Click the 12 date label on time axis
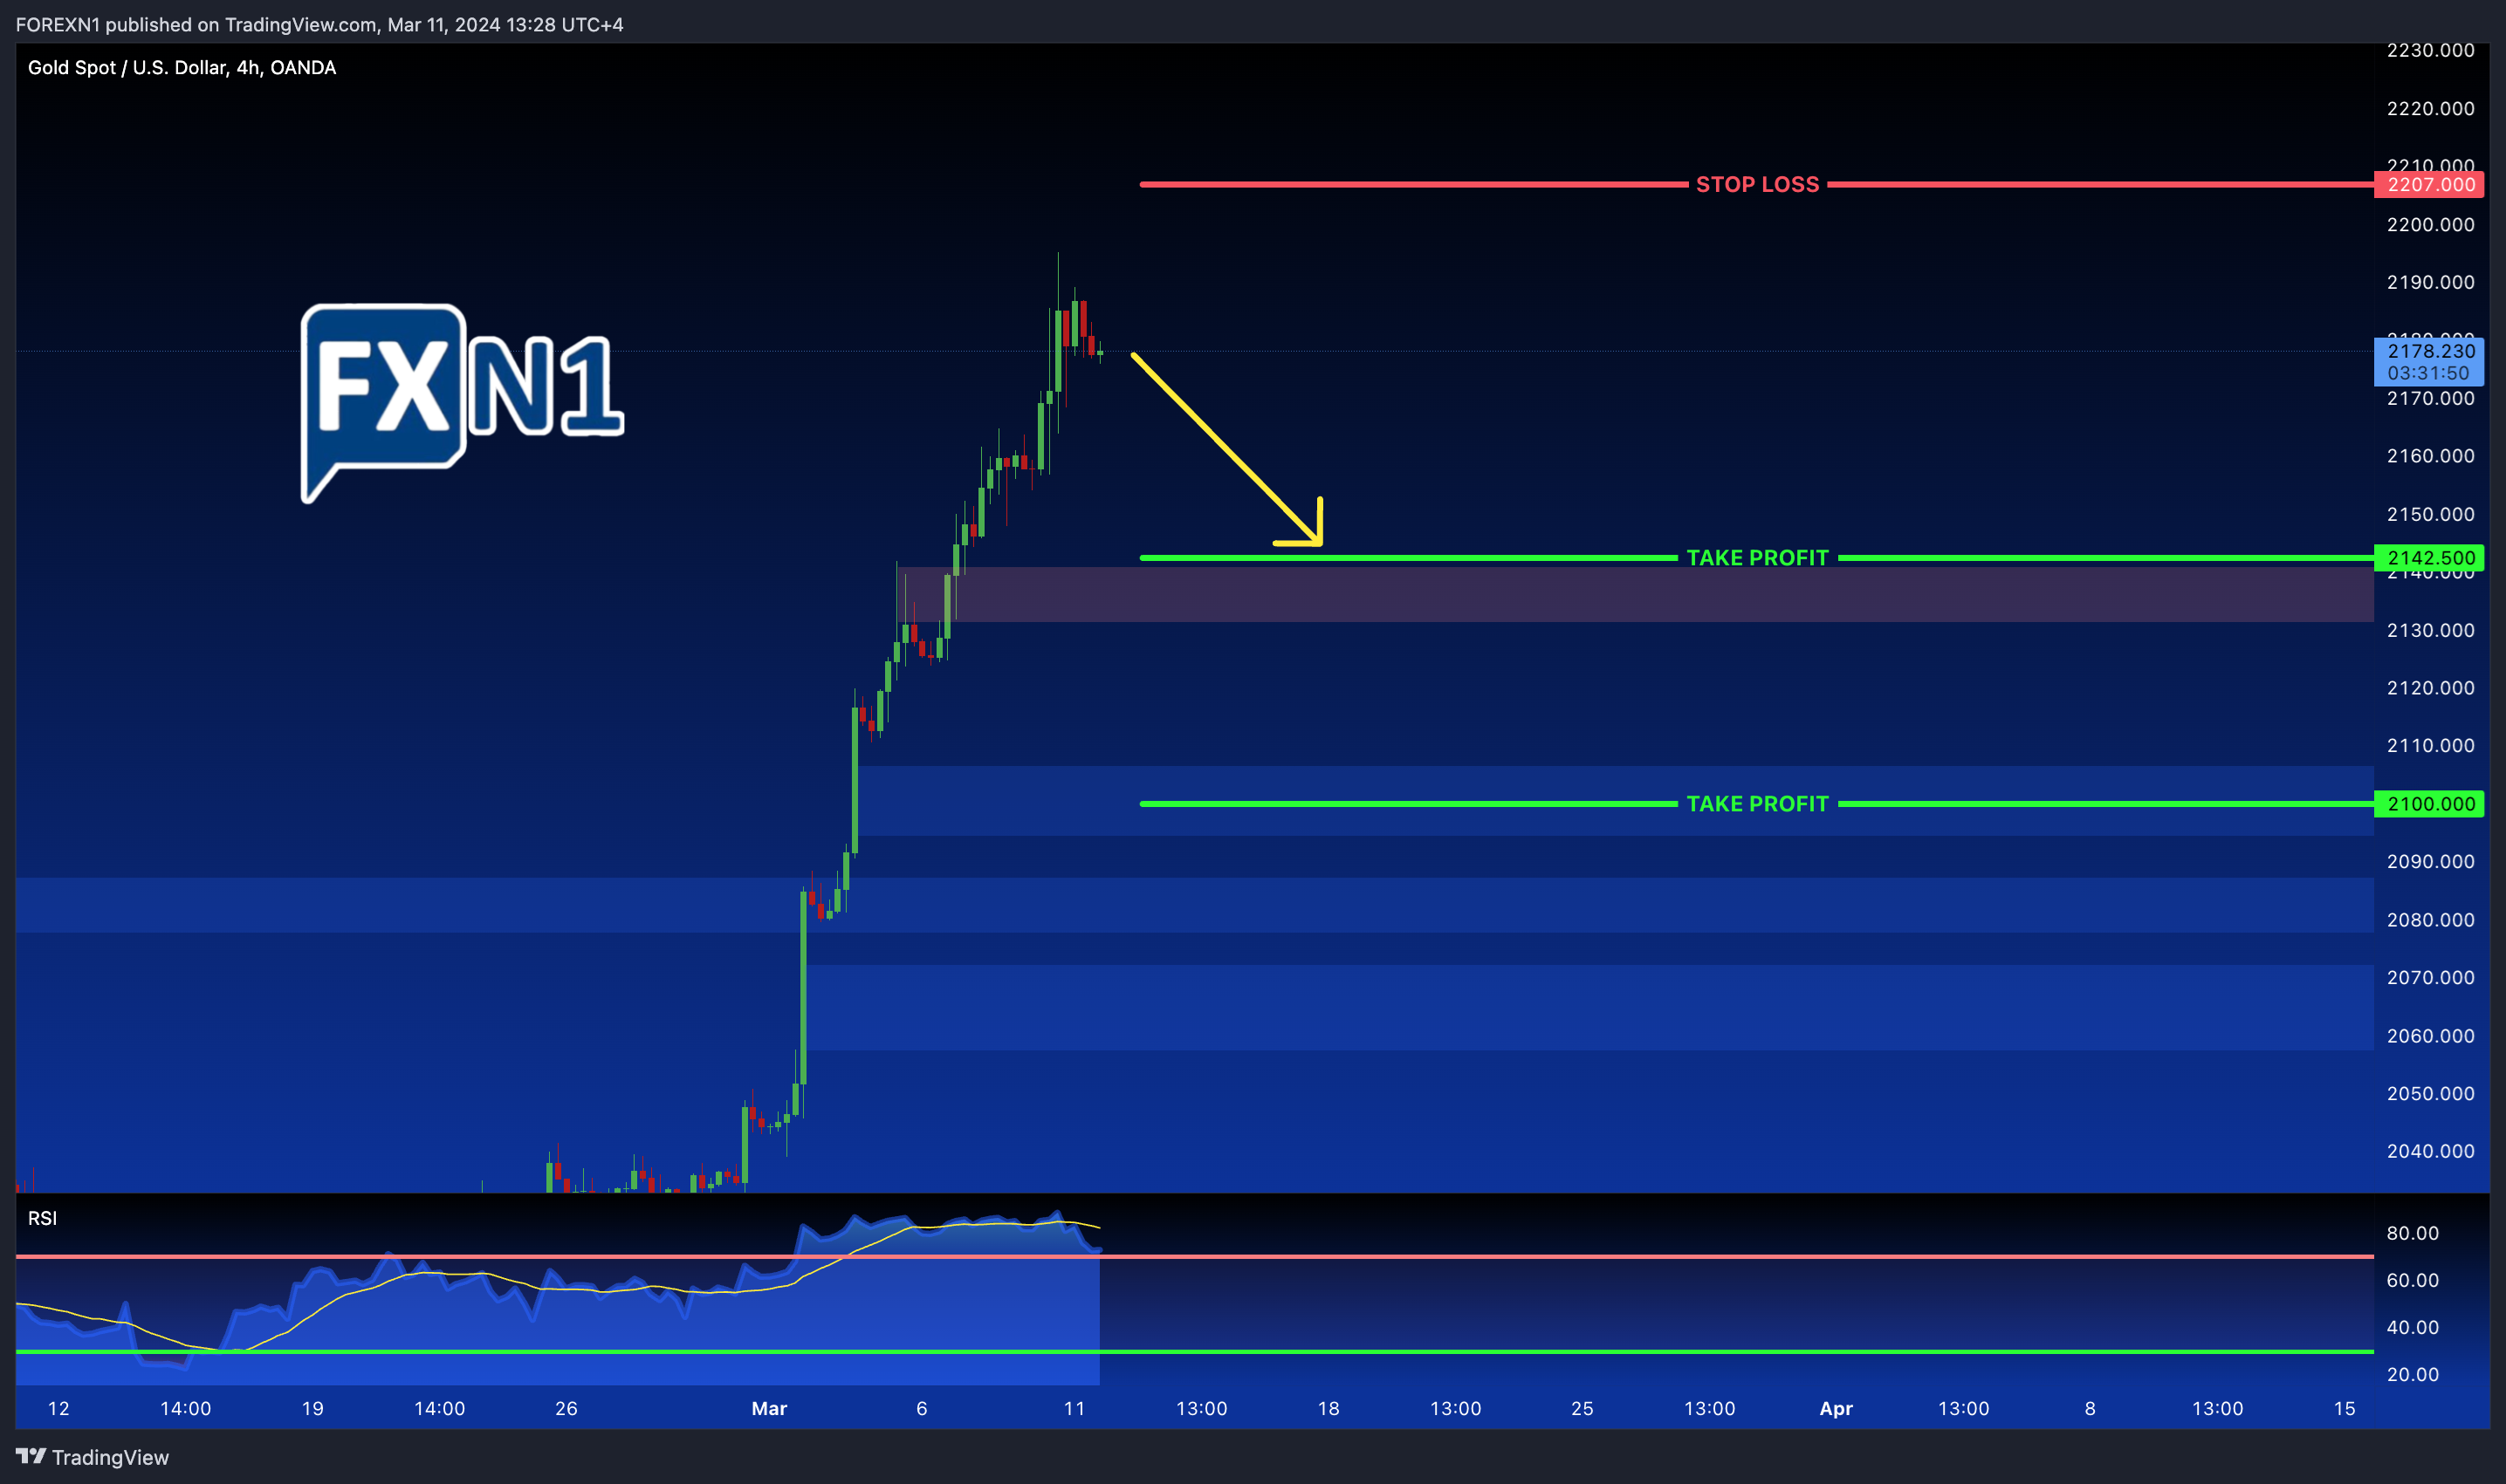 pos(58,1408)
